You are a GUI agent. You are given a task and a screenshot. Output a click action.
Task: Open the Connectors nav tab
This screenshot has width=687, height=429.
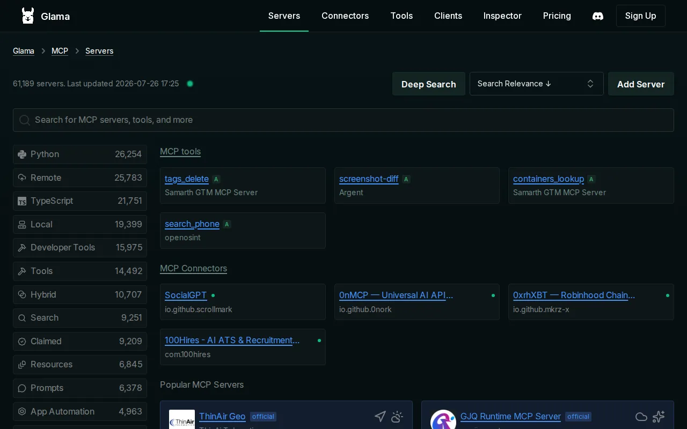pos(345,16)
